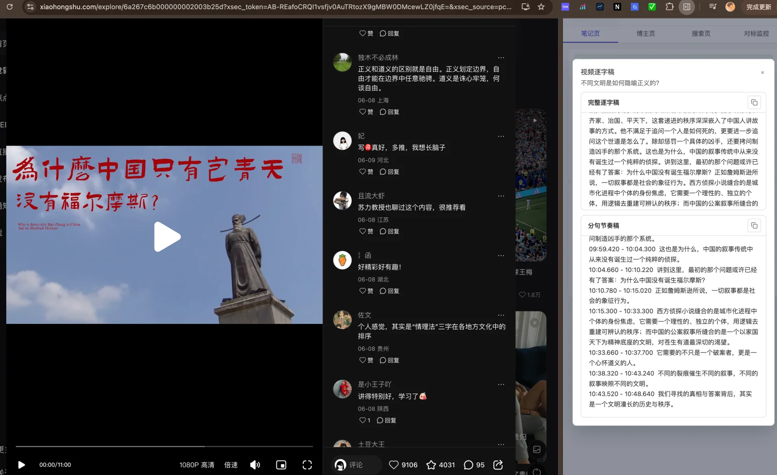Open the Extensions puzzle icon

click(670, 7)
